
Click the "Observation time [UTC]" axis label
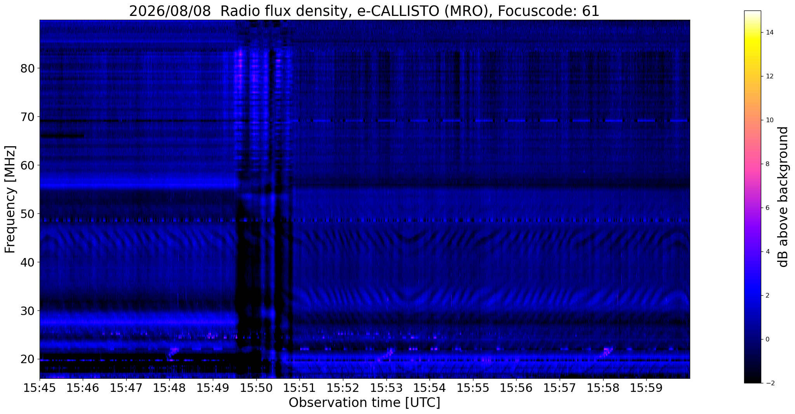coord(364,403)
